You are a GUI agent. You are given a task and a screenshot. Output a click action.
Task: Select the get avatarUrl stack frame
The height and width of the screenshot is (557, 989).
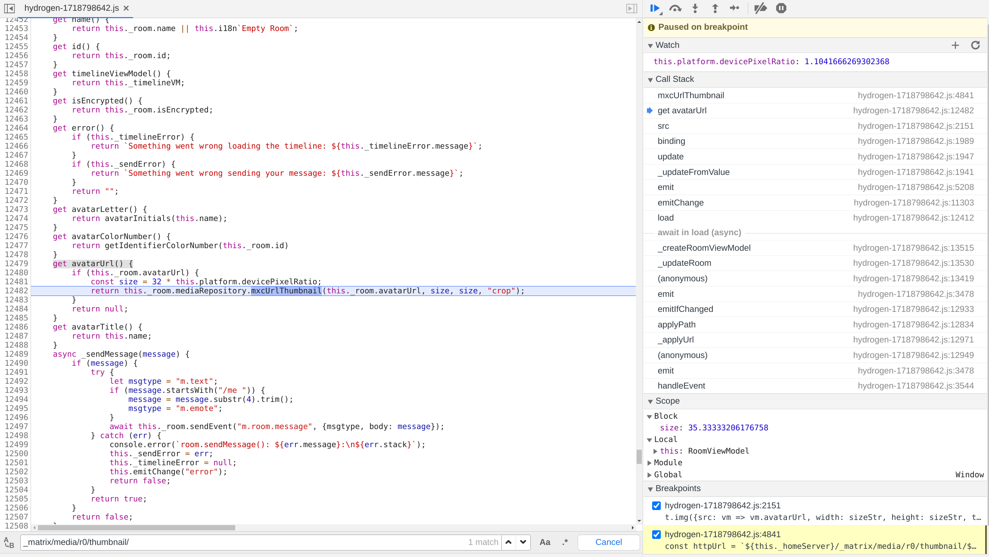(682, 111)
